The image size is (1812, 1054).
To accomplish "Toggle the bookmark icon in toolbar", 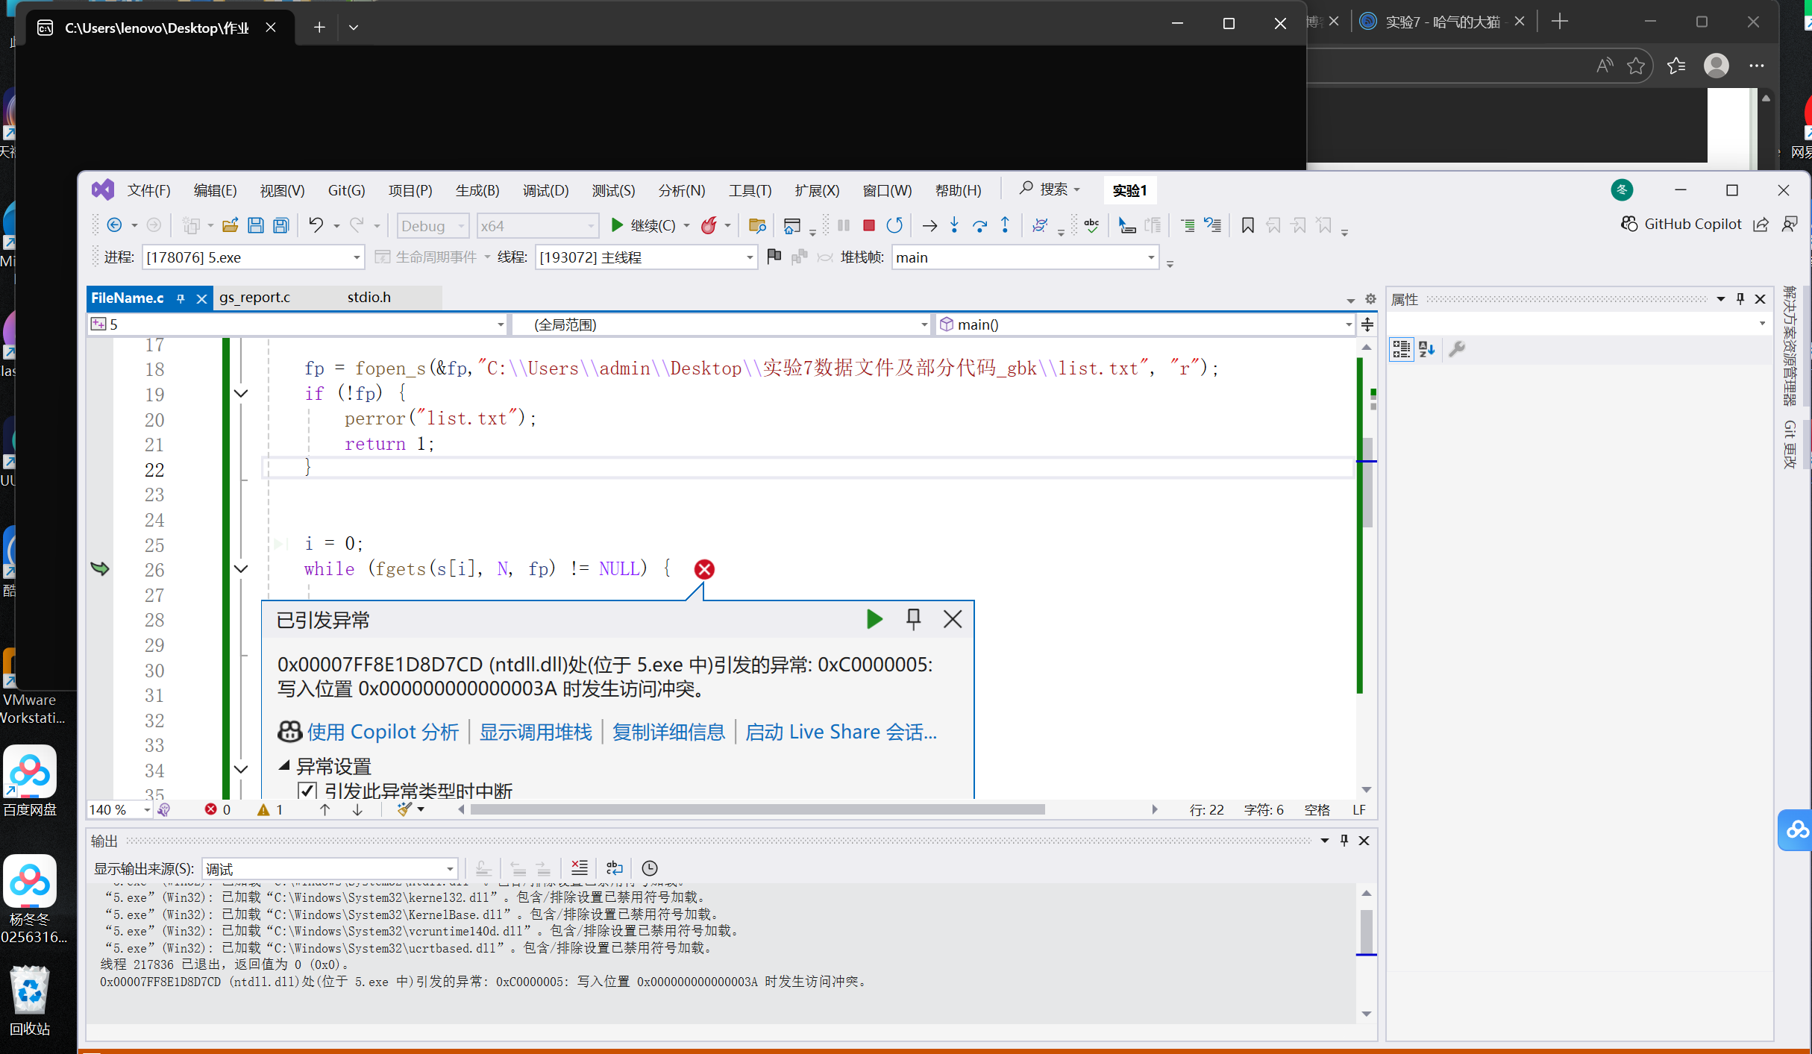I will [x=1247, y=225].
